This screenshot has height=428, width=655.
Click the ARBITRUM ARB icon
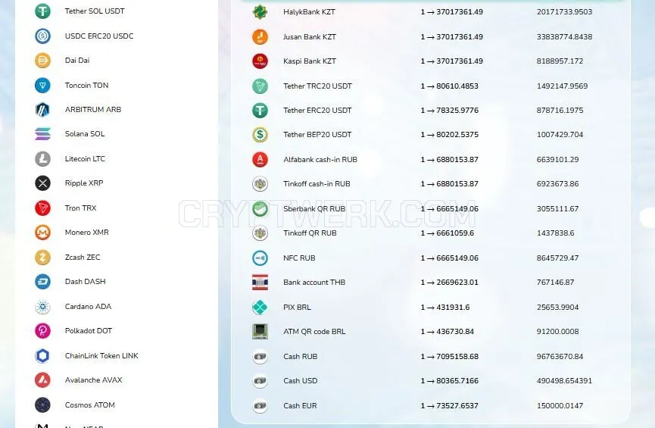[42, 110]
